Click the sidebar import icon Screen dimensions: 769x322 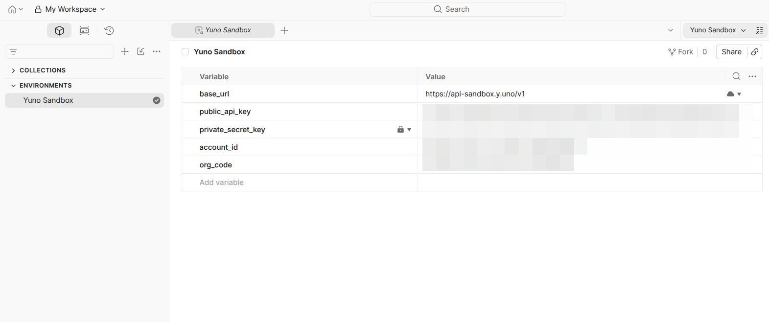pos(141,51)
